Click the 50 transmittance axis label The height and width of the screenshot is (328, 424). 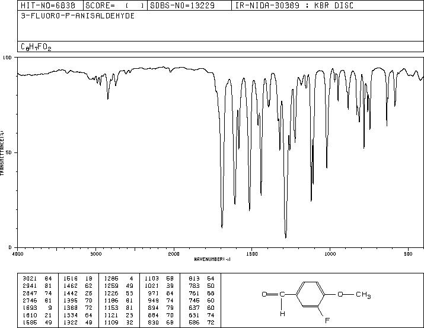pos(9,153)
